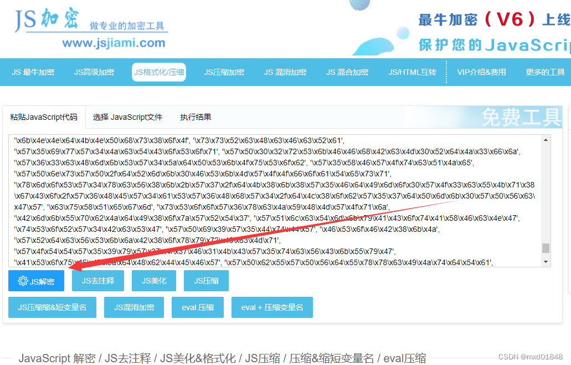Viewport: 571px width, 365px height.
Task: Select the JS格式化/压缩 nav item
Action: 158,72
